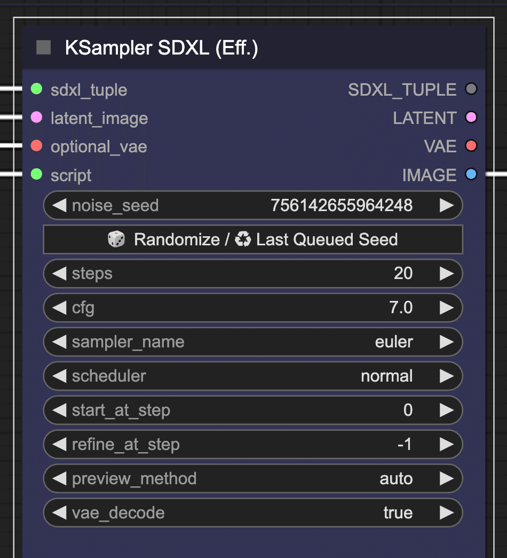Click the IMAGE output connector dot

(471, 174)
